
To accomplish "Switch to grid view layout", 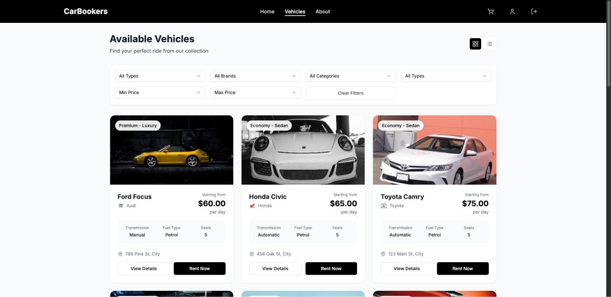I will 475,44.
